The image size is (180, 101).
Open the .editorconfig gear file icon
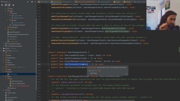pyautogui.click(x=6, y=93)
